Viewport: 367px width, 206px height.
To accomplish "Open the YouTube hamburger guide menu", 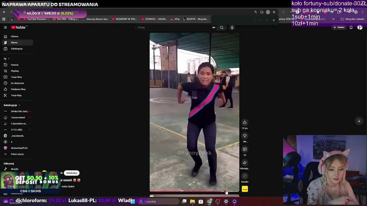I will click(5, 27).
